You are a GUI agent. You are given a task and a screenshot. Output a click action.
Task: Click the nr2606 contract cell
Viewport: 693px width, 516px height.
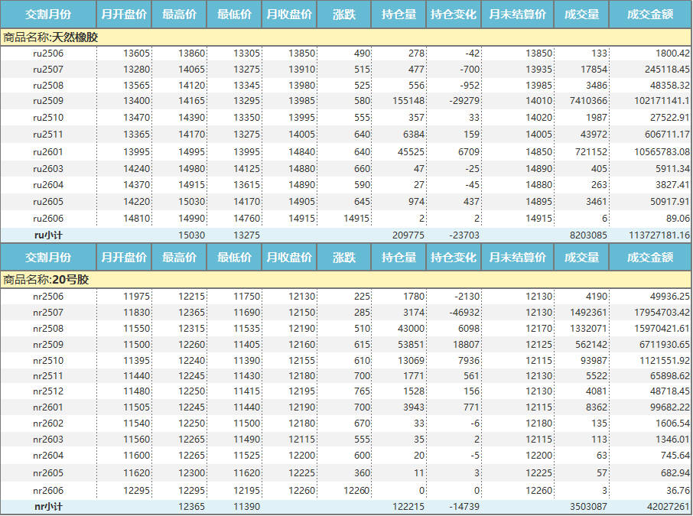48,491
